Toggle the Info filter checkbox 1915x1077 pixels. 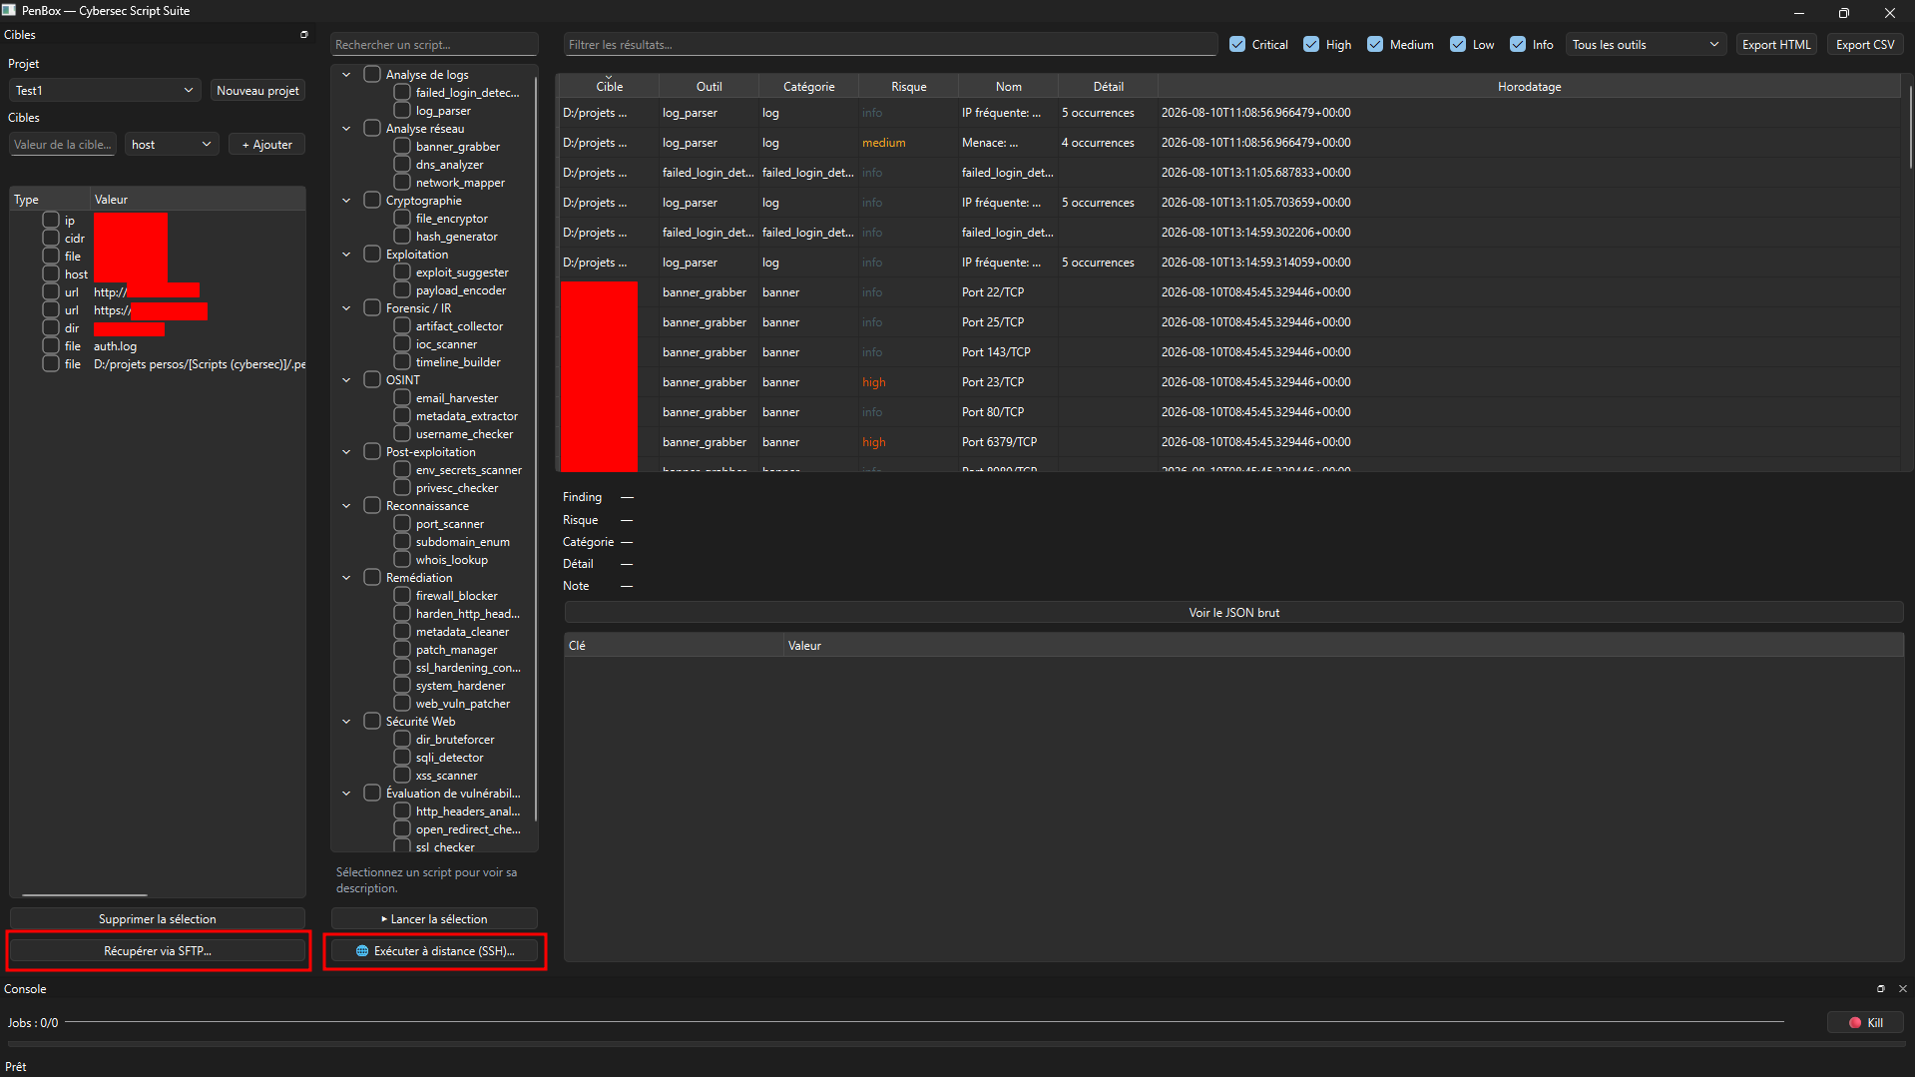point(1518,45)
